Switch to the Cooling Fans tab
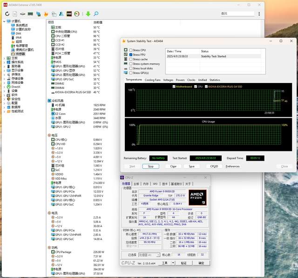The height and width of the screenshot is (278, 298). pos(152,80)
